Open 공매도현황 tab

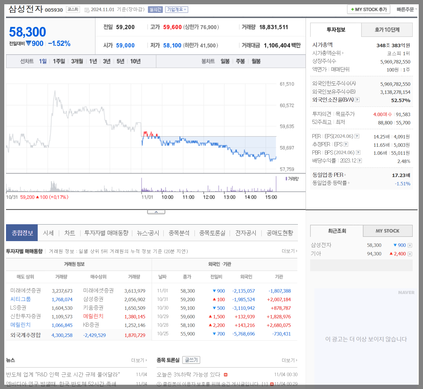[280, 233]
